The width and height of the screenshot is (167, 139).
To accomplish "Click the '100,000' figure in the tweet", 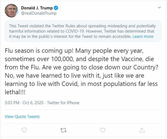I will click(62, 59).
